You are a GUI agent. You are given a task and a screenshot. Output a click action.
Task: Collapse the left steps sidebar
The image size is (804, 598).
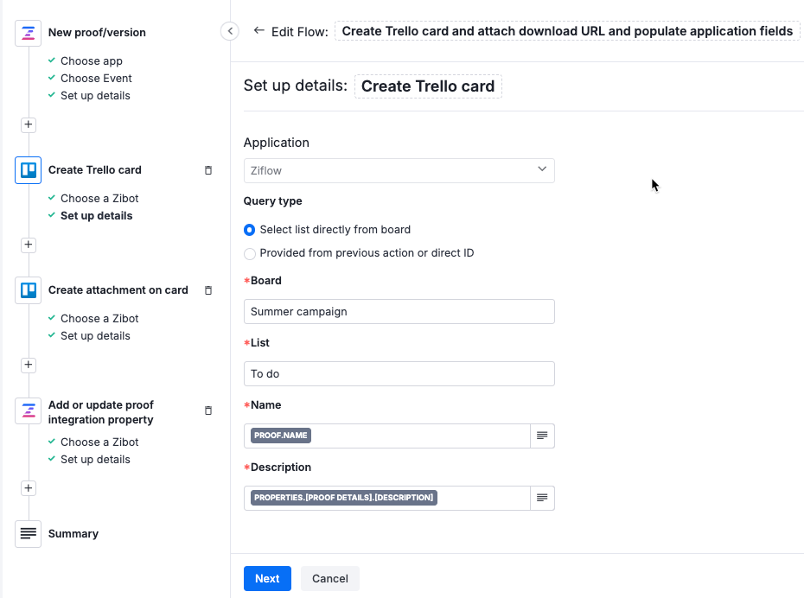coord(230,31)
